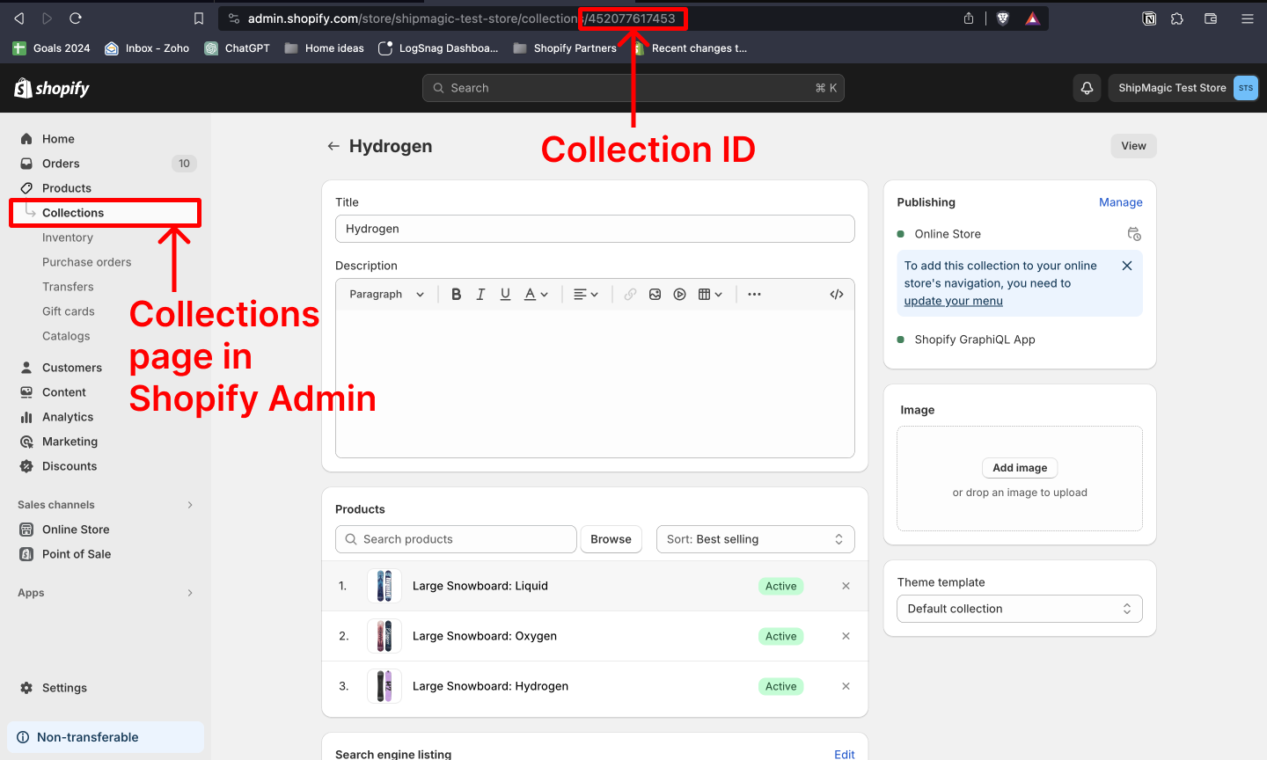Click the back arrow beside Hydrogen
This screenshot has height=760, width=1267.
click(333, 146)
